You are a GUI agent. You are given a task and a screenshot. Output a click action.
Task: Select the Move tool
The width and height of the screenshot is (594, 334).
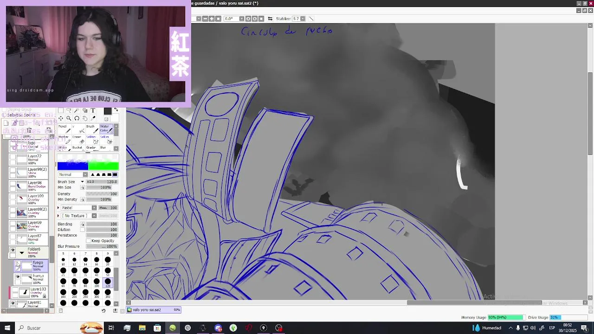pos(61,118)
